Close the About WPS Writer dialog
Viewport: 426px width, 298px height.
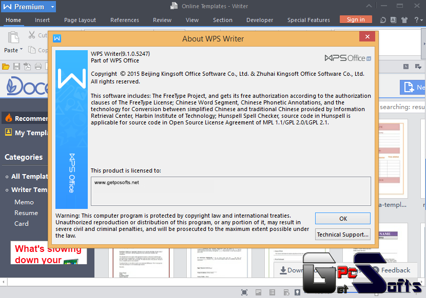[367, 36]
